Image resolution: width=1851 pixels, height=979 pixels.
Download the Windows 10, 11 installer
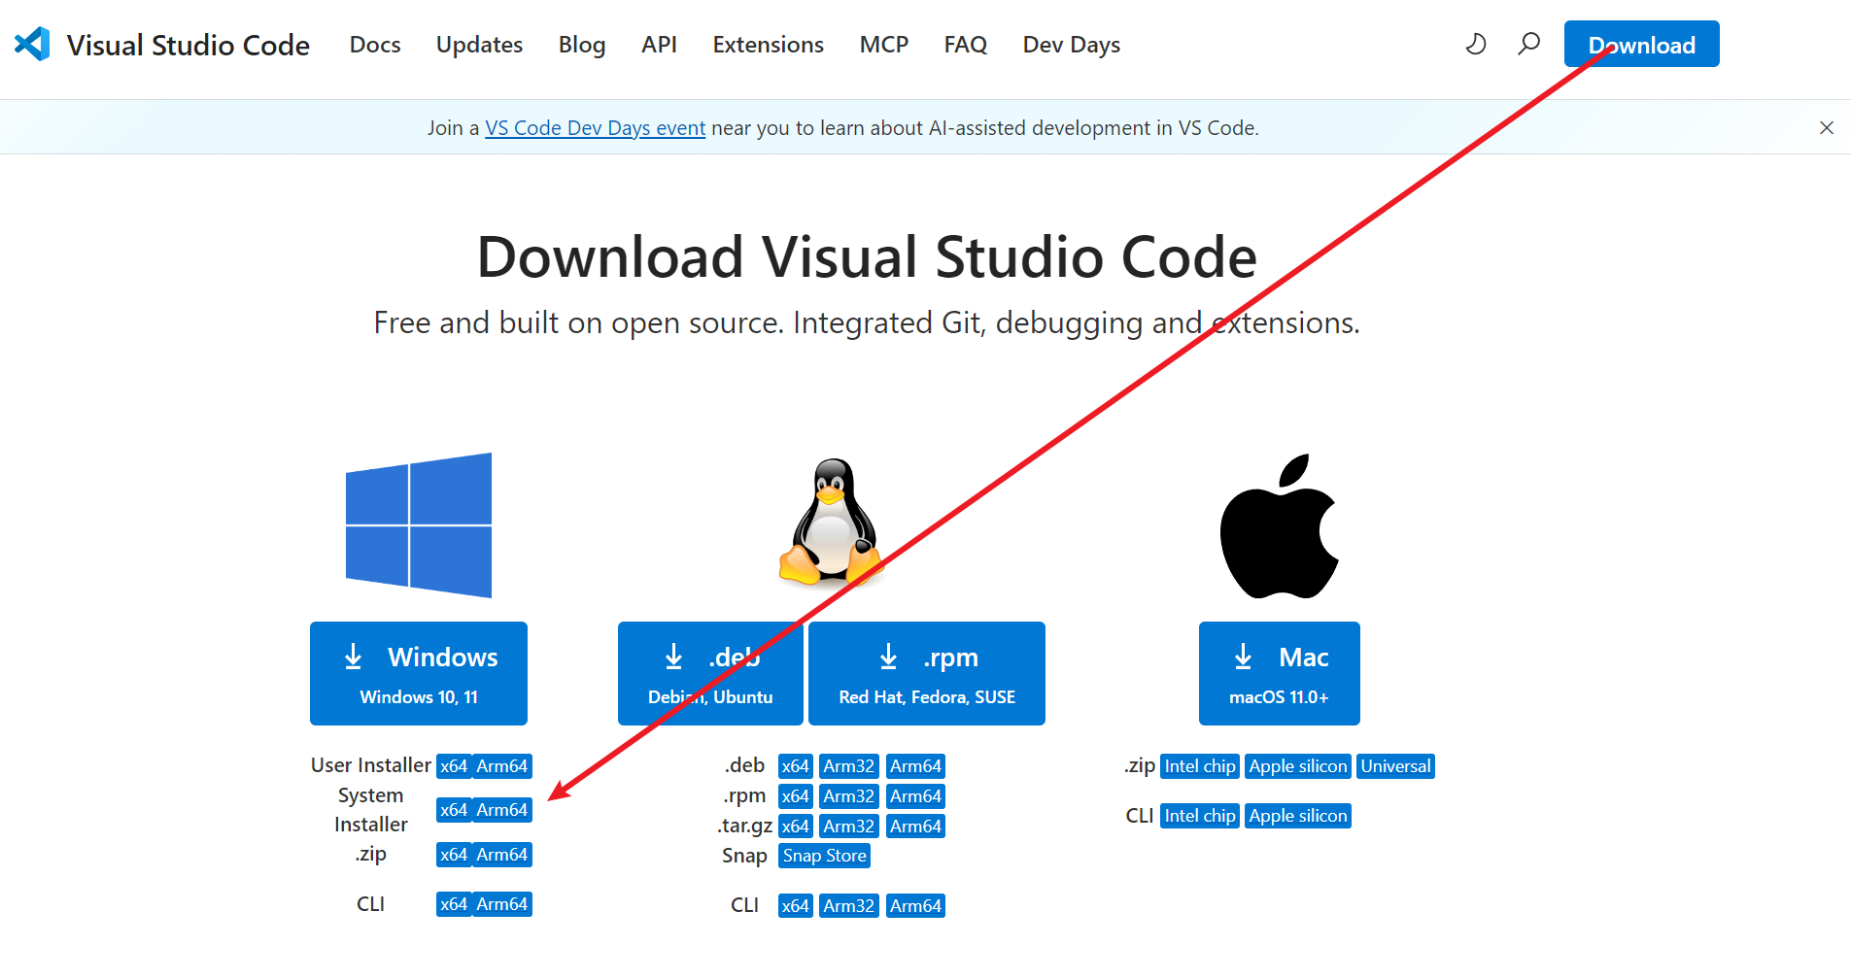tap(419, 673)
